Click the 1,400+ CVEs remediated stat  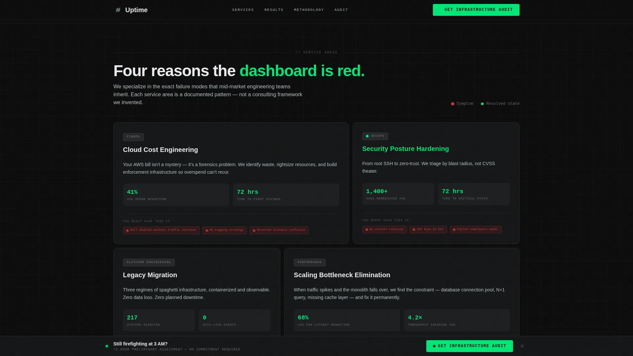click(x=398, y=194)
